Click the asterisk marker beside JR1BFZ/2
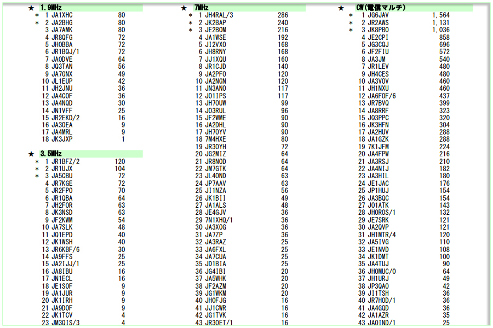 click(x=37, y=162)
